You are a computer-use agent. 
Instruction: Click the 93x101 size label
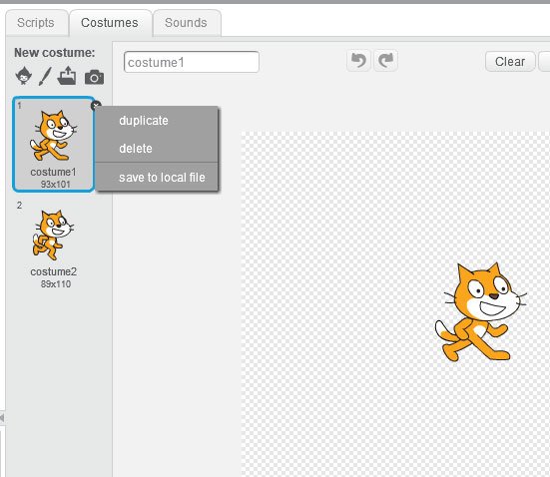pos(56,185)
